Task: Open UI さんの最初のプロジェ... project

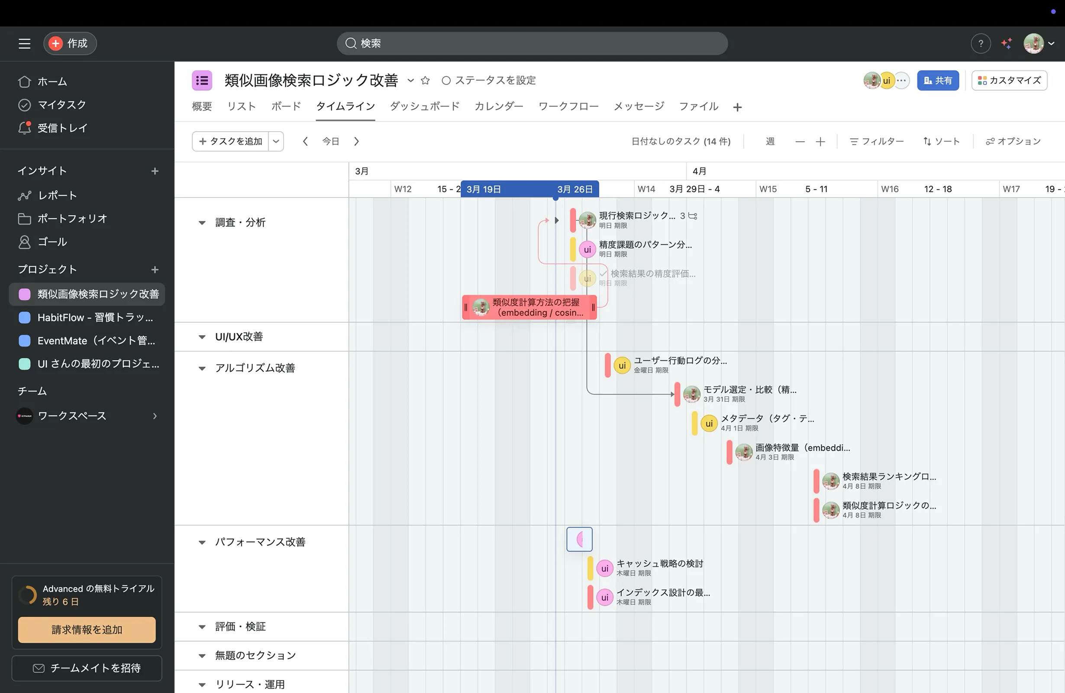Action: click(x=87, y=363)
